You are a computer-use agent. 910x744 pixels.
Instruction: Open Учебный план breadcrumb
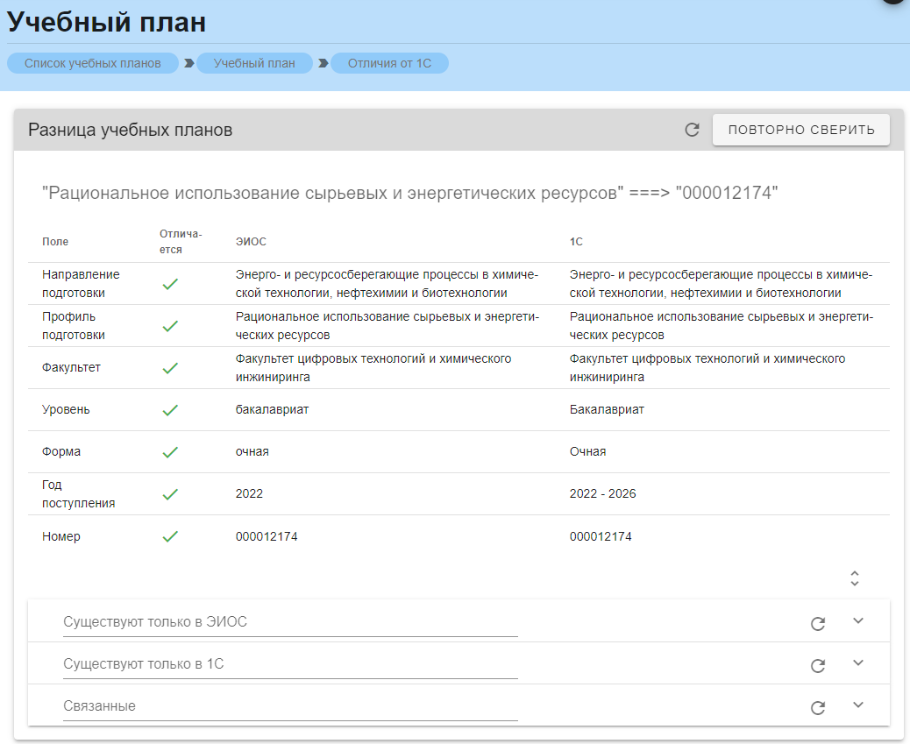[x=254, y=63]
